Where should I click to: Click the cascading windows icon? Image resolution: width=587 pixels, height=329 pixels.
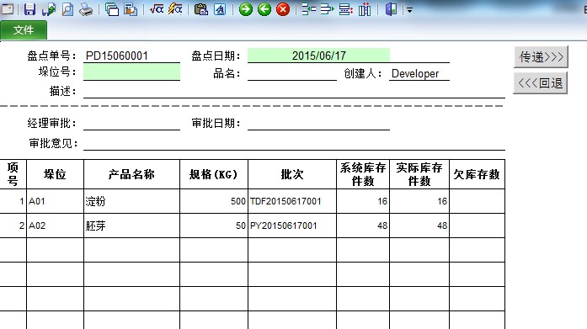click(x=111, y=9)
